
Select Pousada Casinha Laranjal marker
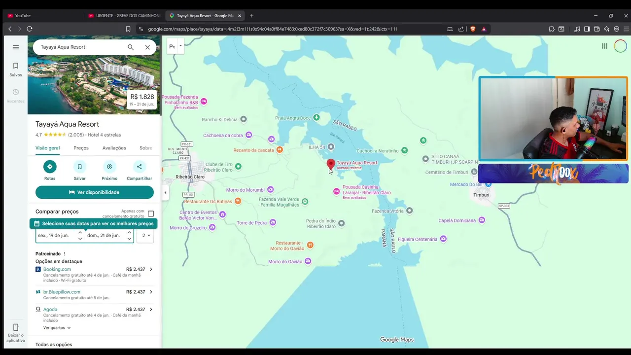coord(336,191)
